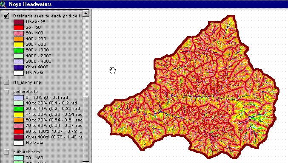Image resolution: width=288 pixels, height=163 pixels.
Task: Select the 500 - 1000 green swatch
Action: coord(19,50)
